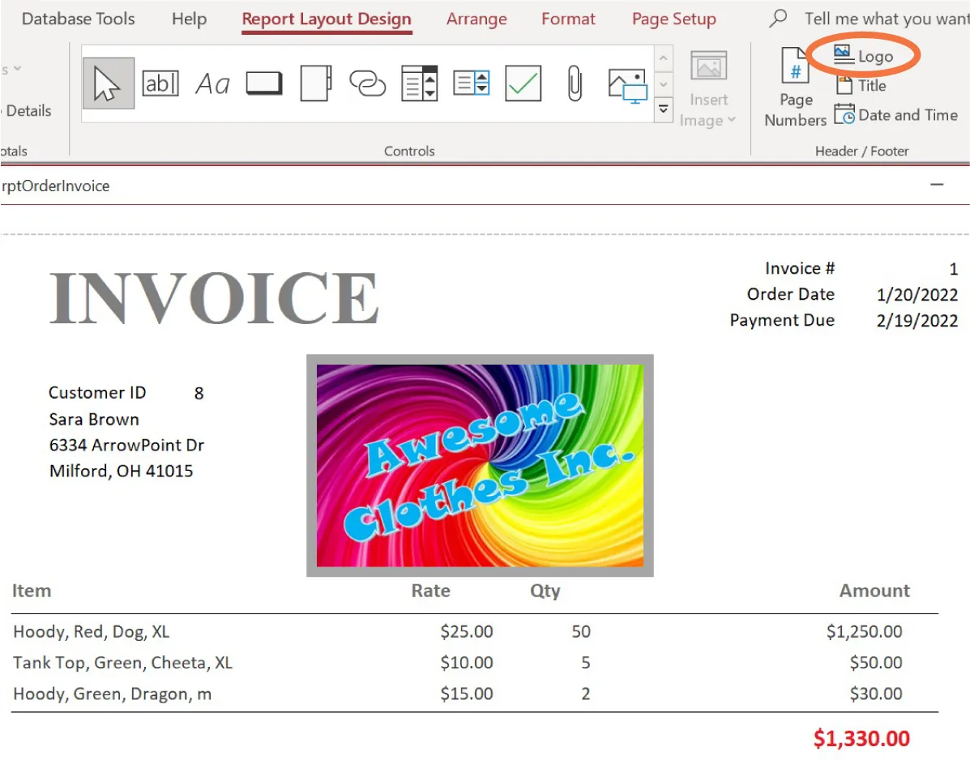This screenshot has height=760, width=970.
Task: Expand the Controls gallery with the More arrow
Action: pos(663,109)
